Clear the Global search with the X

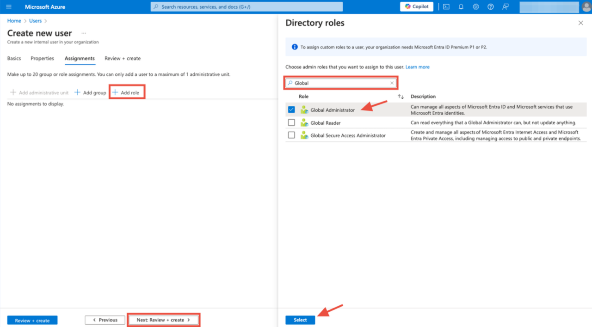point(391,83)
